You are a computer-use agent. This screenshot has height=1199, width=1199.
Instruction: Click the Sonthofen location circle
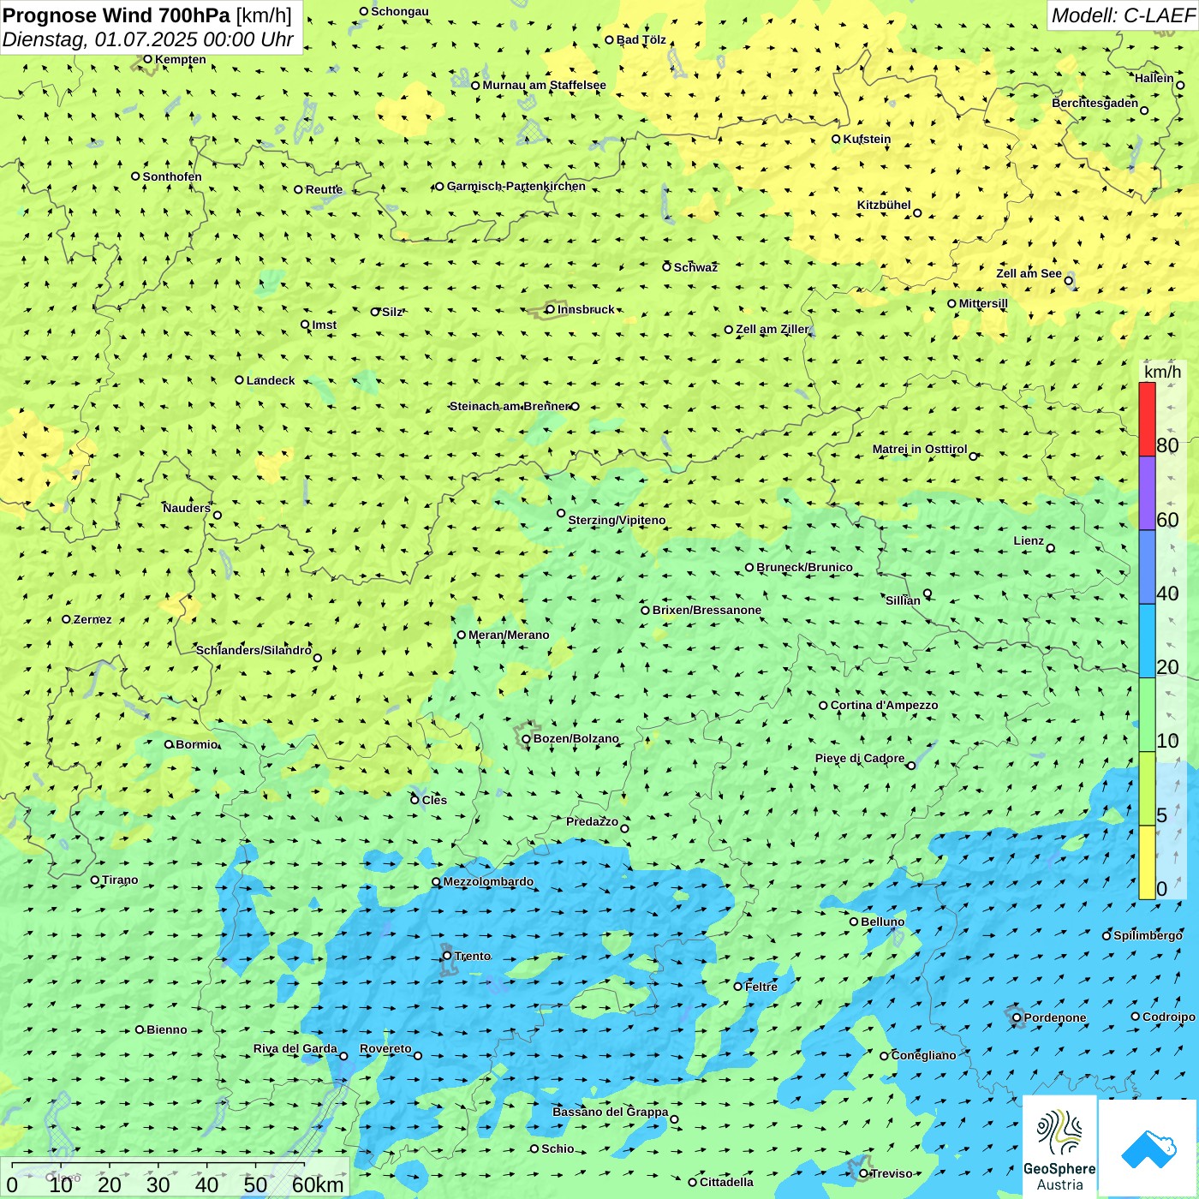tap(135, 176)
